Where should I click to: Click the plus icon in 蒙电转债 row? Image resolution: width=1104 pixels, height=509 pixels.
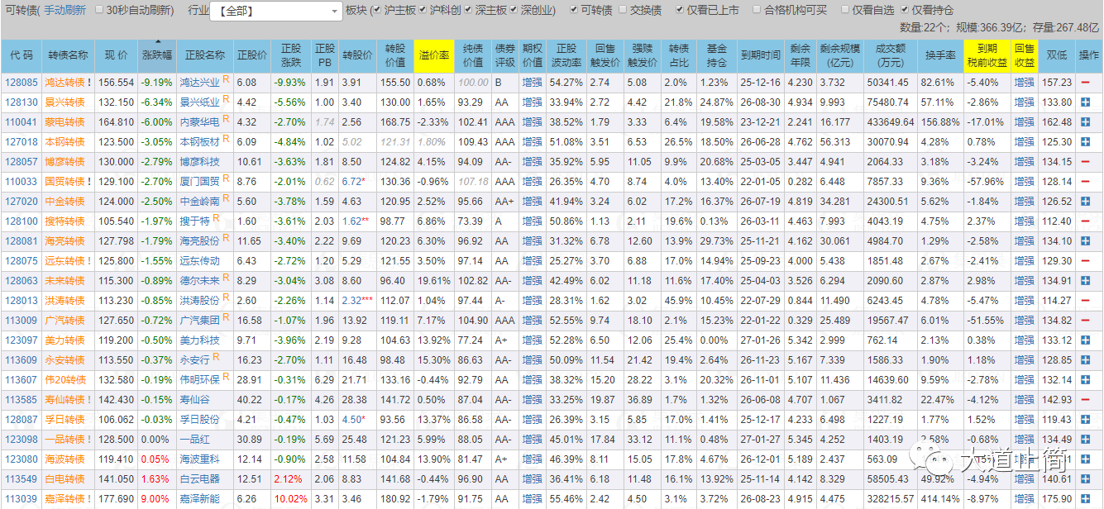[x=1085, y=122]
